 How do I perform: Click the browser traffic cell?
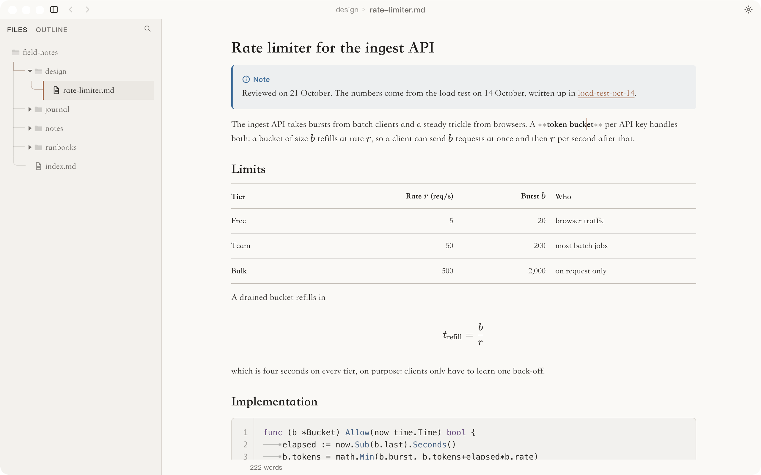(x=580, y=221)
